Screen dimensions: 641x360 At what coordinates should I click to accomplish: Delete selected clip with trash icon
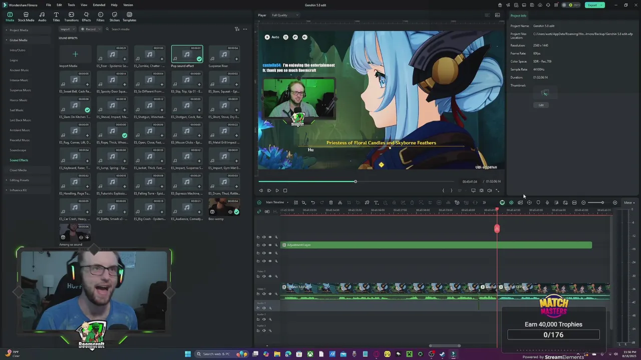point(331,202)
